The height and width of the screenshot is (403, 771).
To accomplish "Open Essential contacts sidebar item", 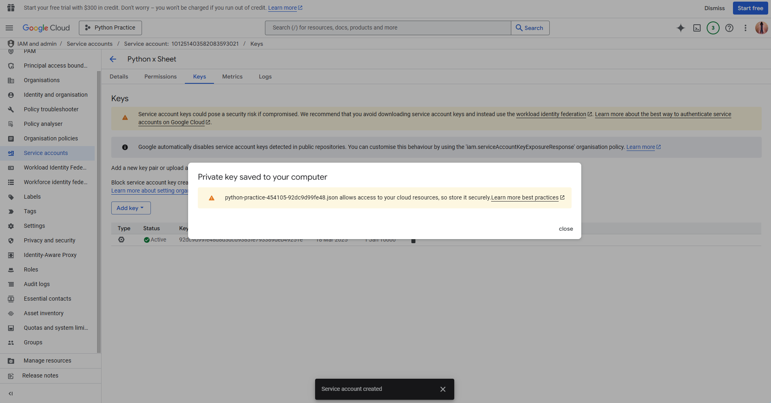I will pyautogui.click(x=47, y=299).
